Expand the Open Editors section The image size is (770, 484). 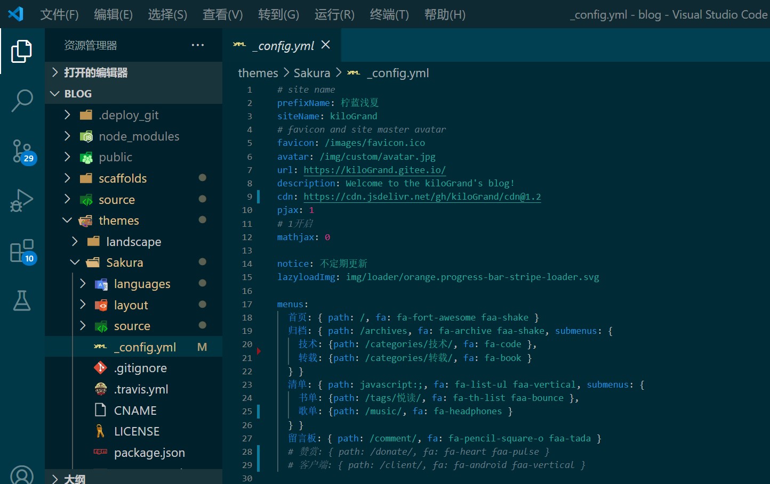click(x=54, y=72)
